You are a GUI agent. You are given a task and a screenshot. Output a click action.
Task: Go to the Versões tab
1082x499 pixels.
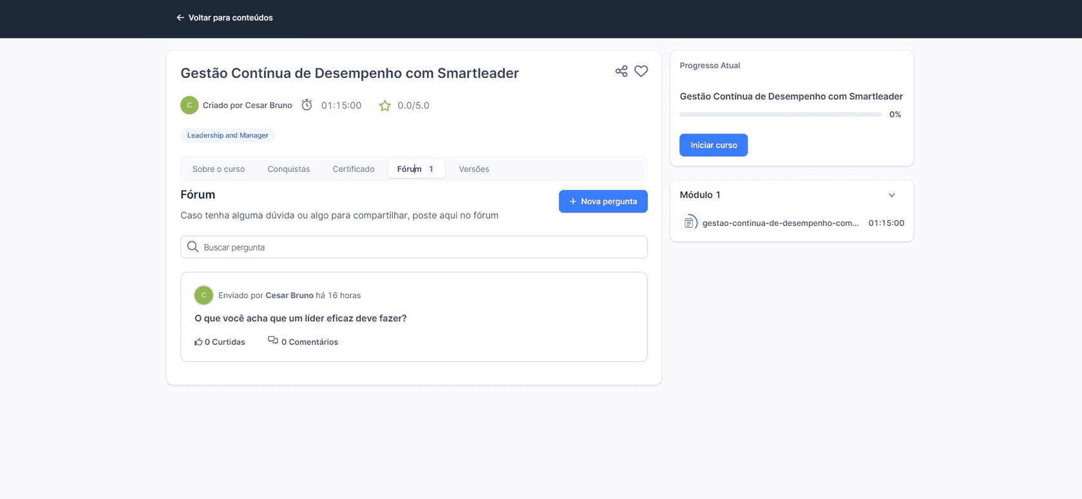pos(474,169)
